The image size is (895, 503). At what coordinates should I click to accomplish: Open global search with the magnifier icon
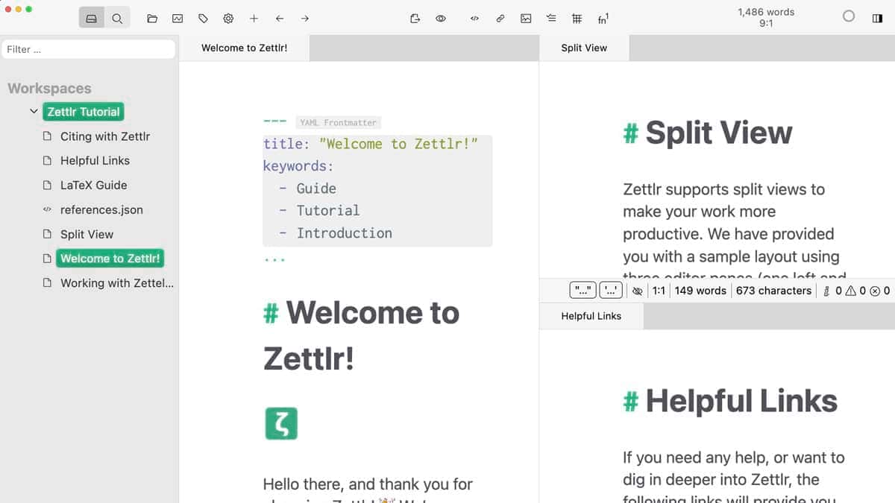(x=118, y=18)
